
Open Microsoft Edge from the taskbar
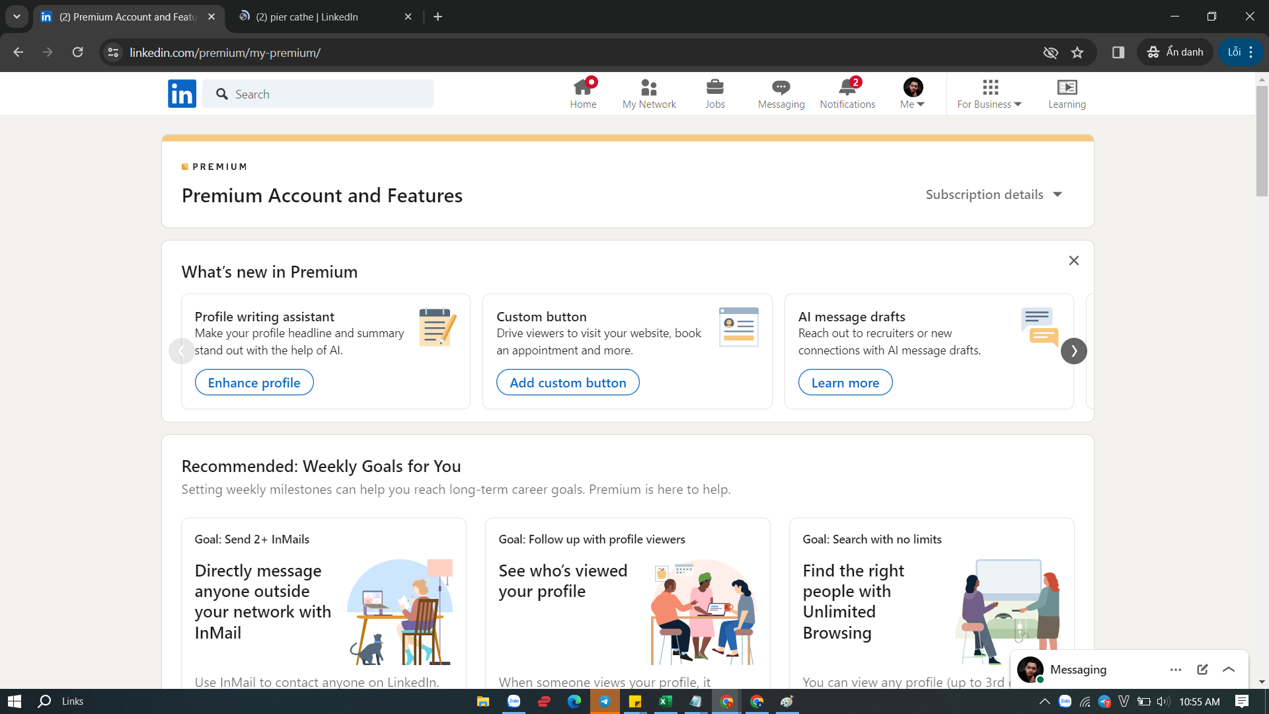pyautogui.click(x=574, y=701)
